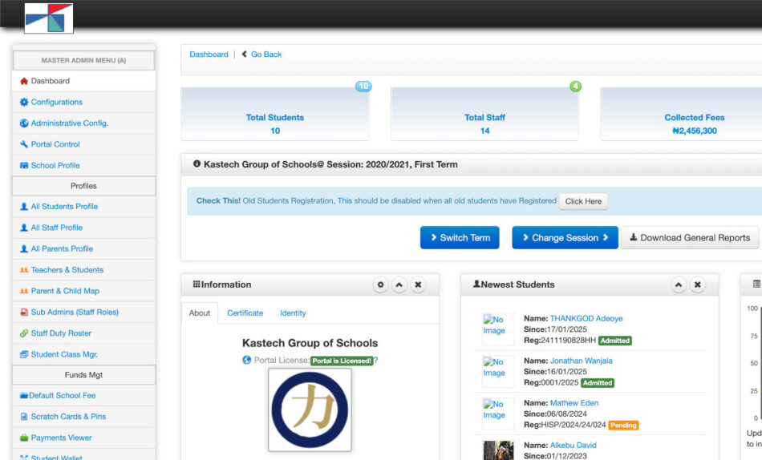Viewport: 762px width, 460px height.
Task: Close the Newest Students panel
Action: click(698, 284)
